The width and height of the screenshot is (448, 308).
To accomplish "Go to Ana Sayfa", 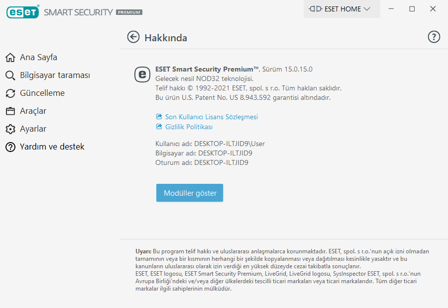I will [x=38, y=58].
